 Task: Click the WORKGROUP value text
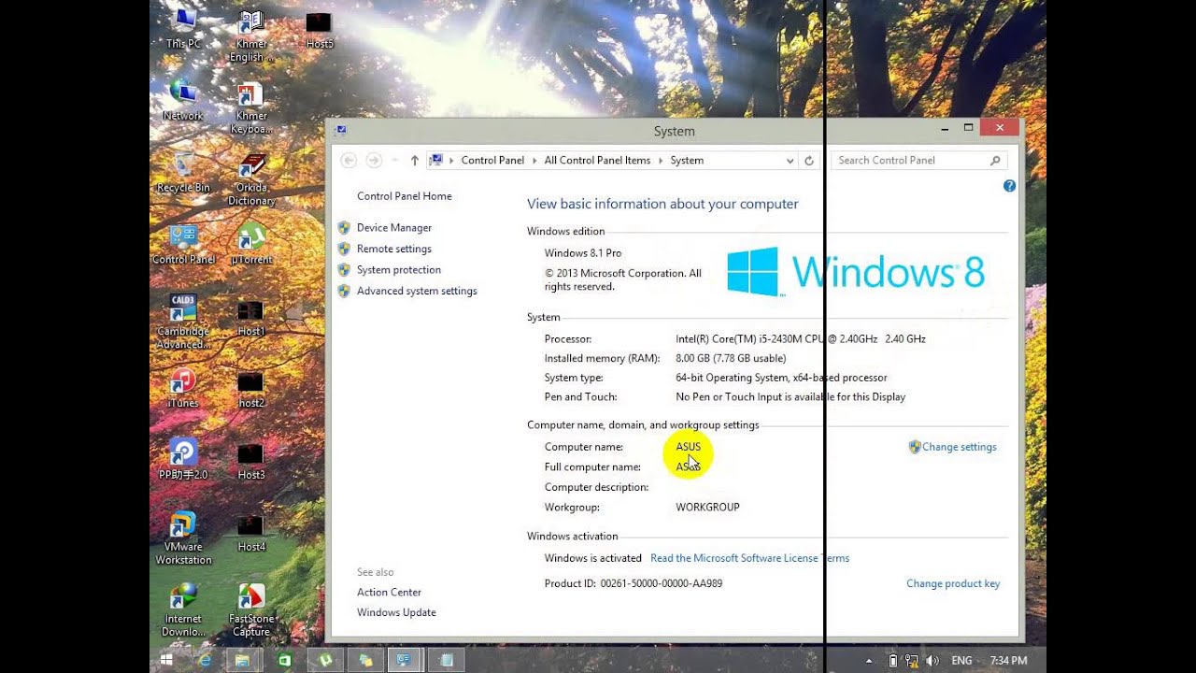pyautogui.click(x=707, y=507)
